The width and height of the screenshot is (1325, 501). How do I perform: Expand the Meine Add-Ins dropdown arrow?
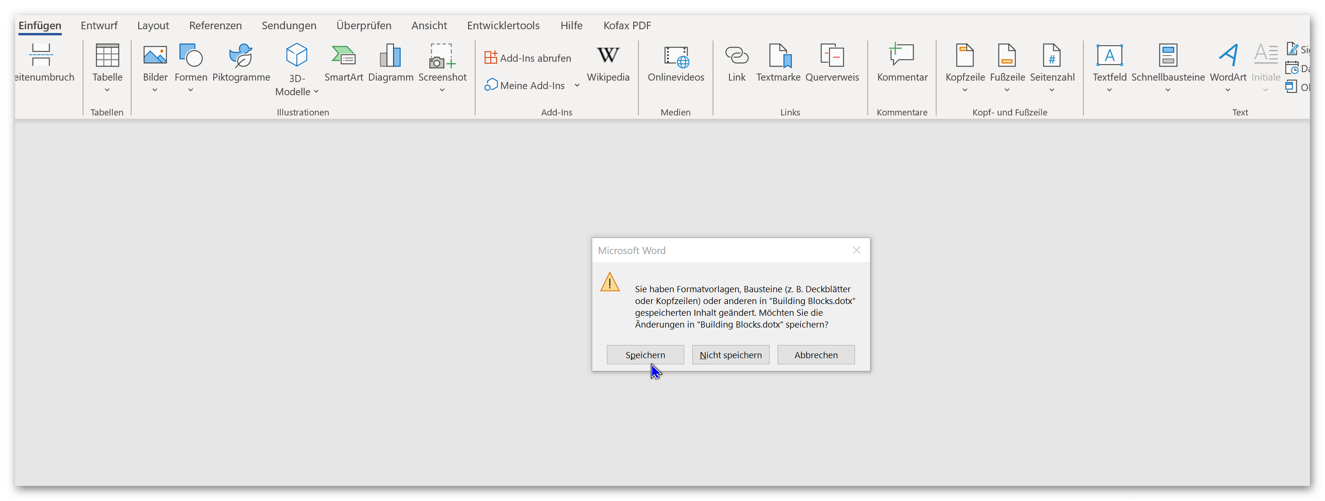pyautogui.click(x=577, y=86)
